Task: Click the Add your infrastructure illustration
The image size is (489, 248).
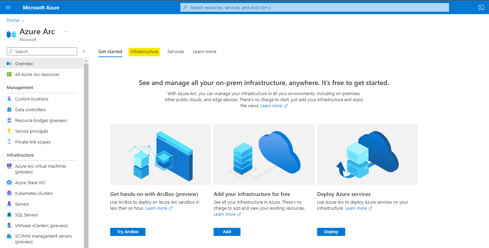Action: [264, 155]
